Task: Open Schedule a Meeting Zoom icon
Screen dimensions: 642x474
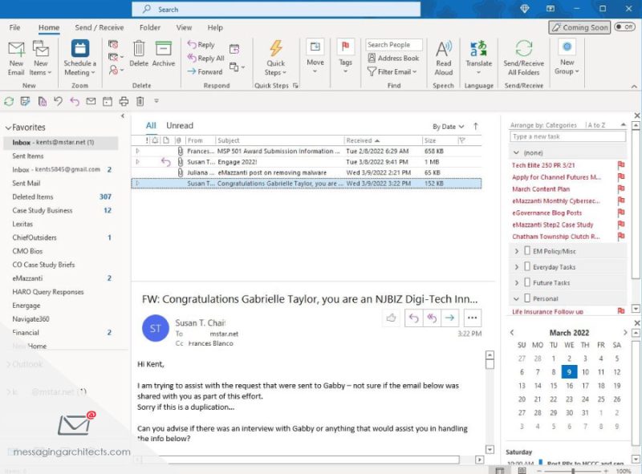Action: 79,50
